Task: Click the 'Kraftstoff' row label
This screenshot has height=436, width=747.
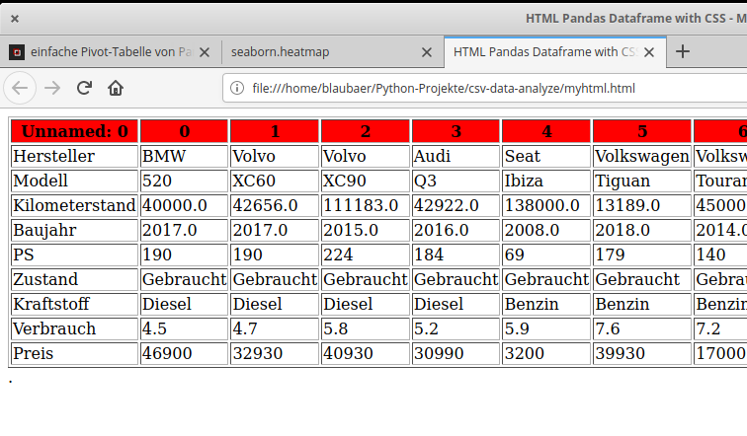Action: click(x=74, y=304)
